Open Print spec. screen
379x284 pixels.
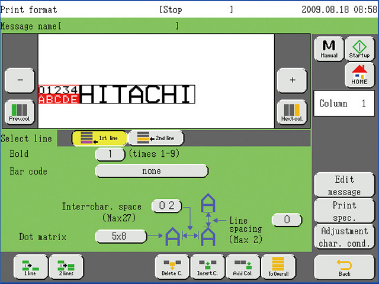click(344, 211)
